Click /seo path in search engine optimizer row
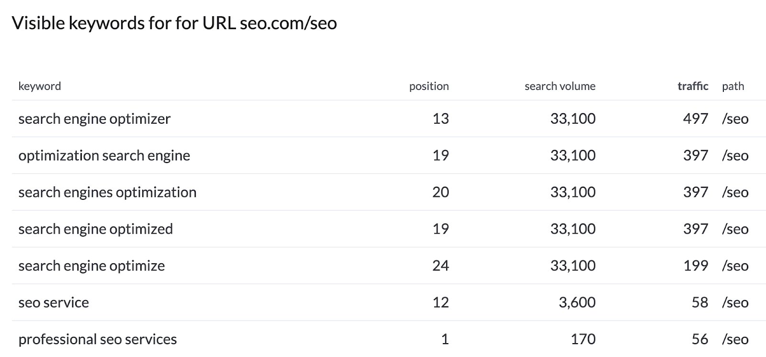 click(735, 119)
